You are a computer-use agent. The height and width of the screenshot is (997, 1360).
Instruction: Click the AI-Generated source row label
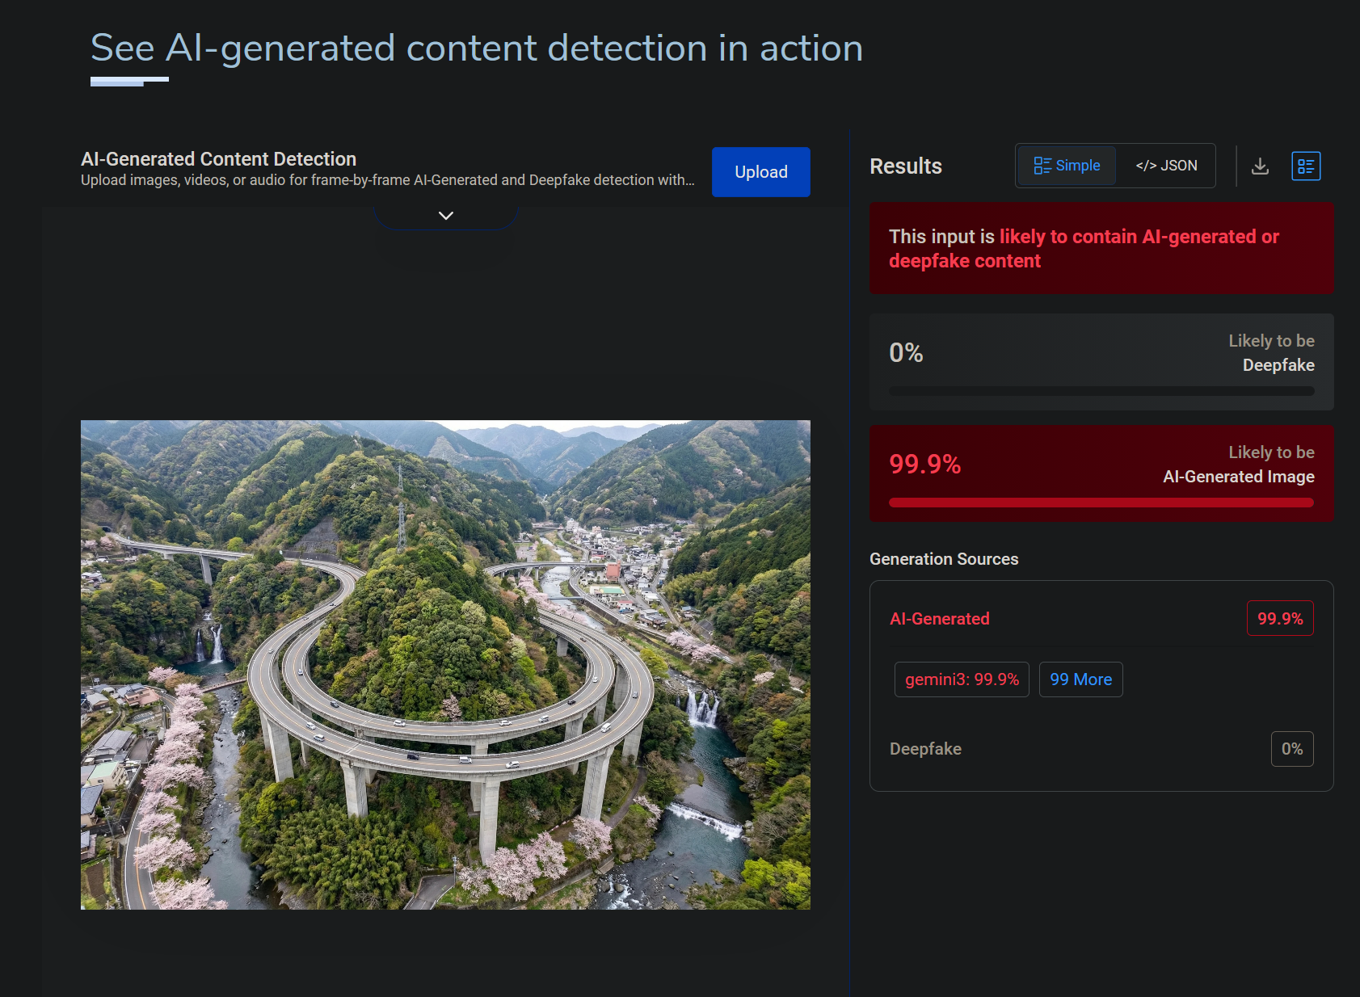pos(939,619)
